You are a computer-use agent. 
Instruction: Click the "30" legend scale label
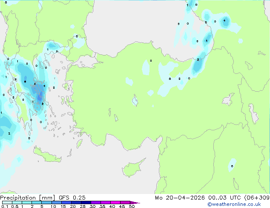coord(92,206)
